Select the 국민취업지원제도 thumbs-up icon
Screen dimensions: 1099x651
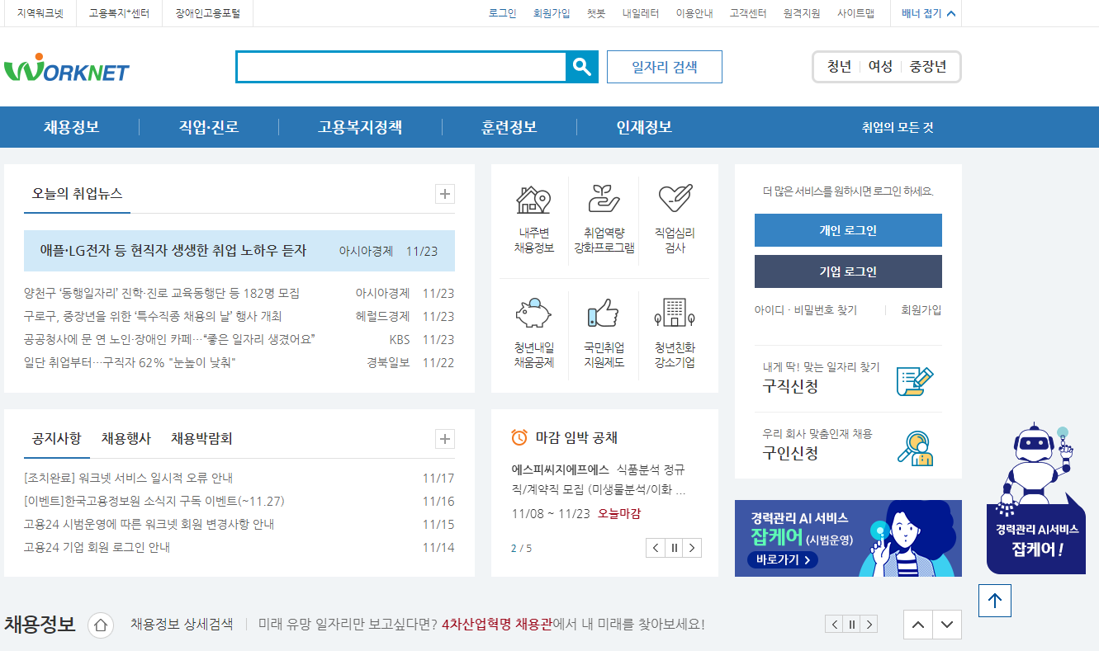tap(604, 314)
